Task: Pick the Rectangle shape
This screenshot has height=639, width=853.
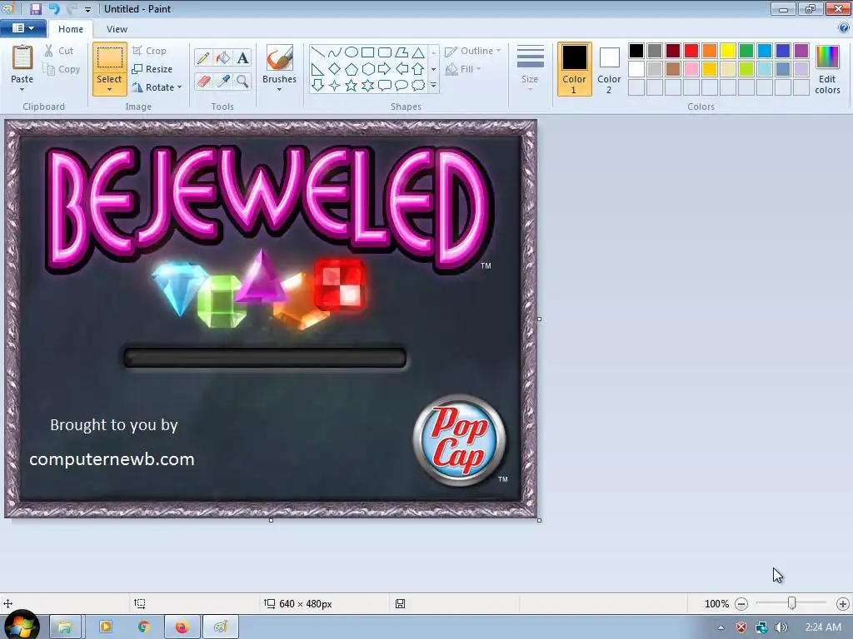Action: pyautogui.click(x=367, y=52)
